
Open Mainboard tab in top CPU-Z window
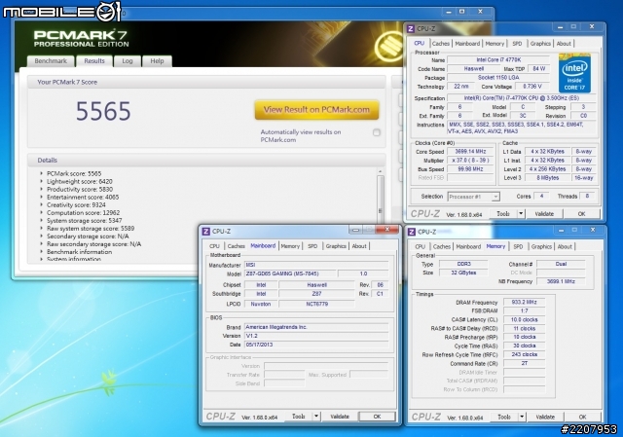pyautogui.click(x=467, y=44)
